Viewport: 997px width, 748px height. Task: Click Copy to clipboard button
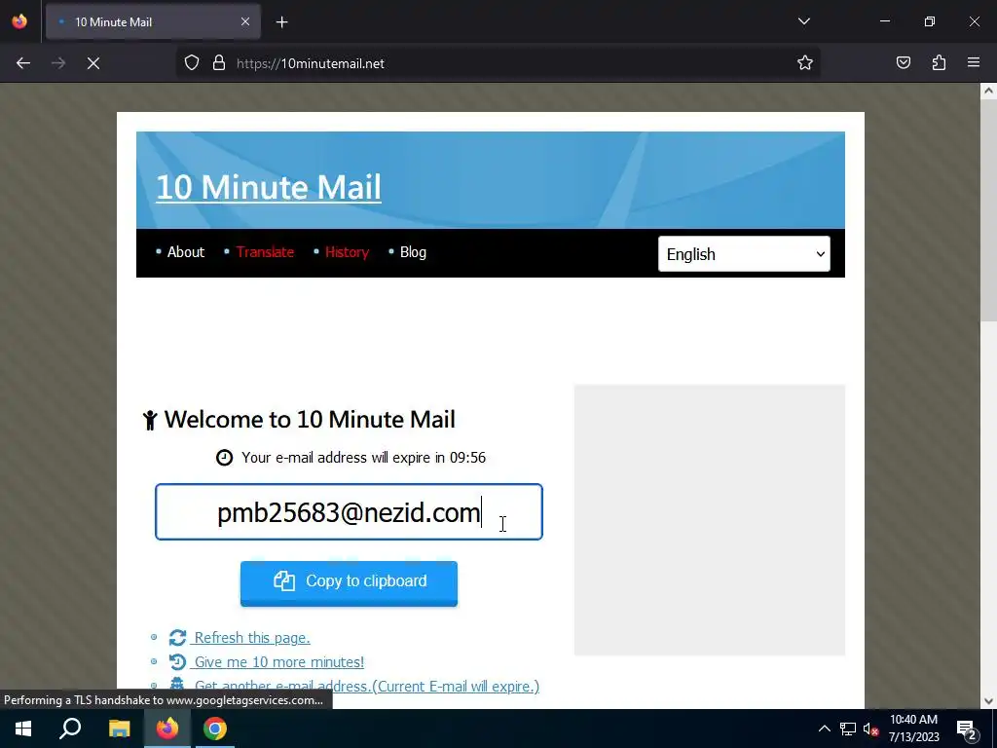tap(349, 582)
